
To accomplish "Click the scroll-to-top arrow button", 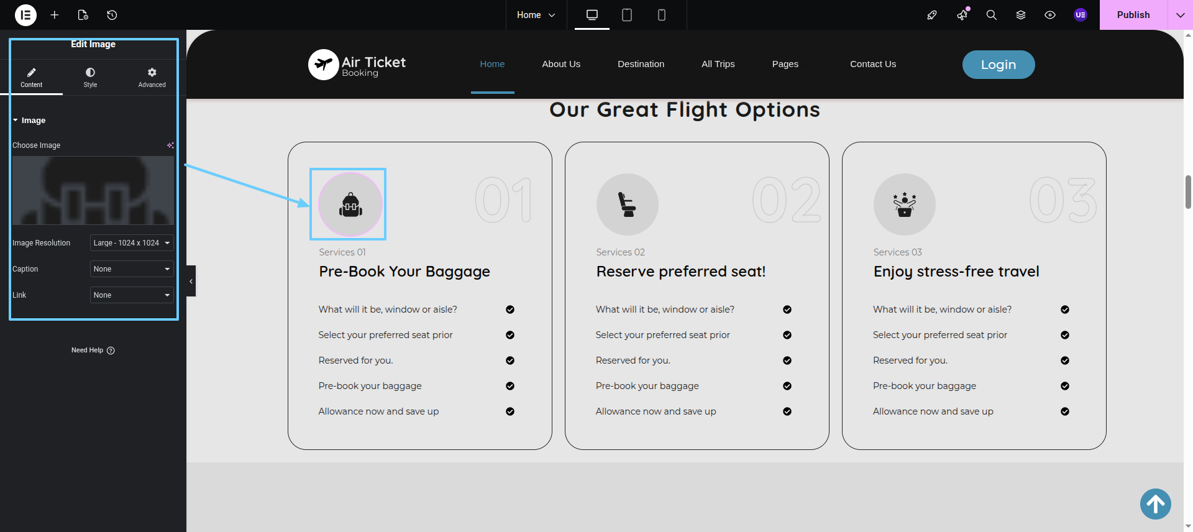I will tap(1155, 504).
